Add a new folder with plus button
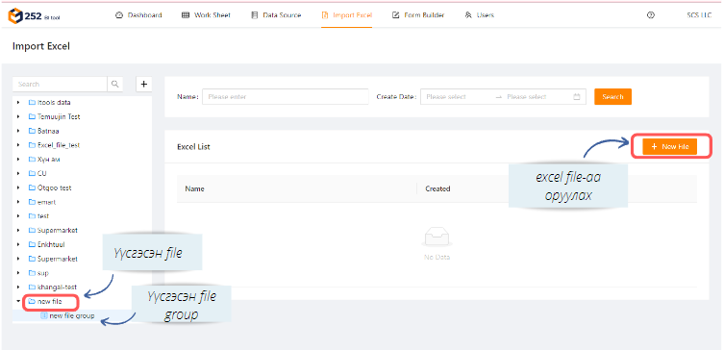 pyautogui.click(x=143, y=84)
